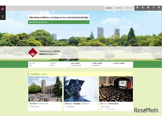Click the Inheriting tradition banner headline
This screenshot has width=162, height=116.
(59, 18)
